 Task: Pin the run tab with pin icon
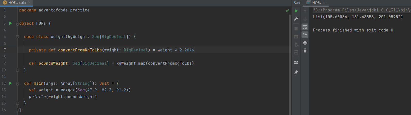click(x=296, y=72)
